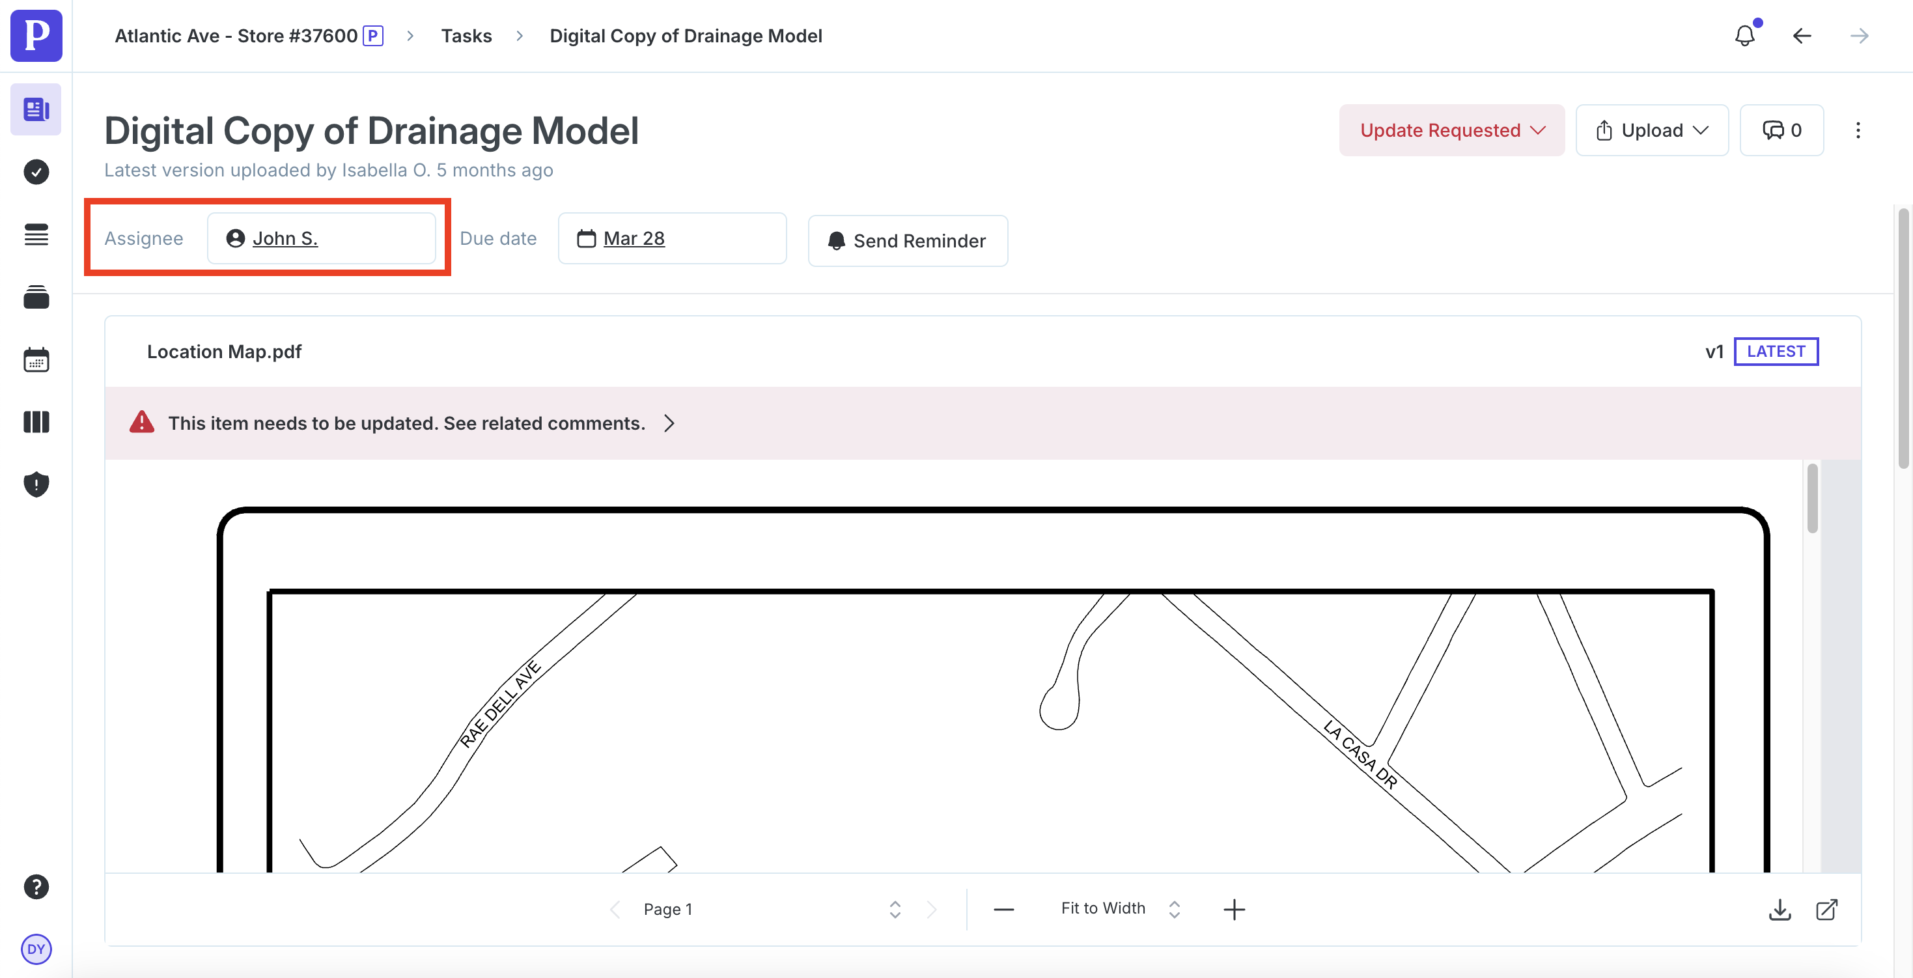Click the notifications bell icon
Viewport: 1913px width, 978px height.
(x=1744, y=36)
